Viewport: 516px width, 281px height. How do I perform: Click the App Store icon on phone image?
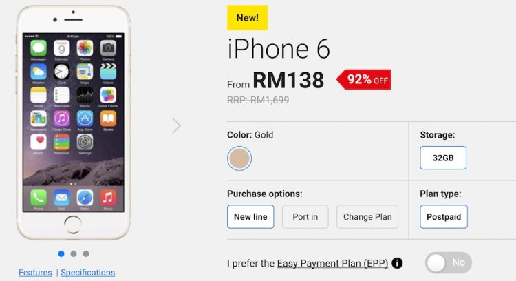point(85,118)
